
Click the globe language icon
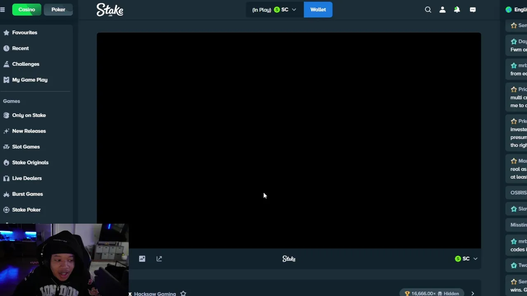[509, 9]
